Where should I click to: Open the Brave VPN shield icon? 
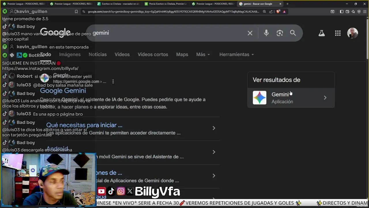[x=359, y=12]
